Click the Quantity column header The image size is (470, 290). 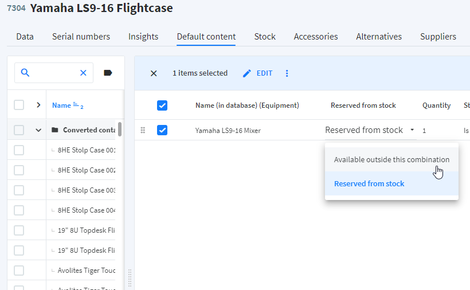click(x=436, y=105)
